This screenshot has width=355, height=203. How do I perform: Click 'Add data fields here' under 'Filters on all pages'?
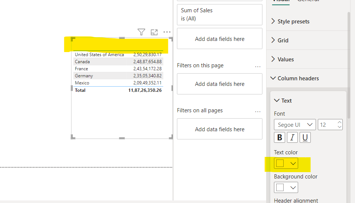[x=220, y=129]
